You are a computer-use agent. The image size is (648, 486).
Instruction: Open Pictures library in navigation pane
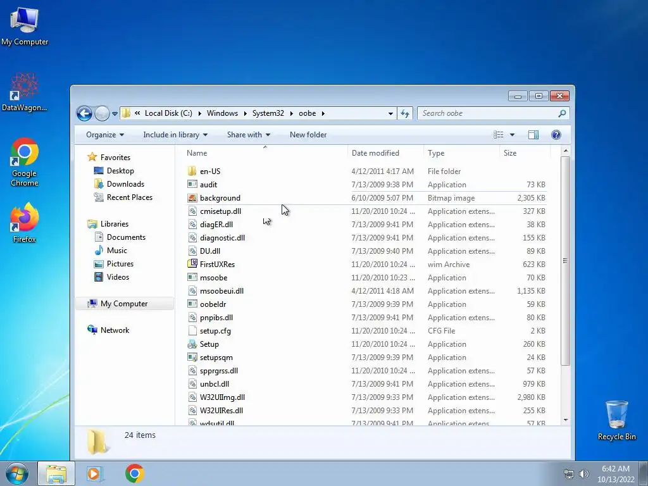pyautogui.click(x=120, y=264)
